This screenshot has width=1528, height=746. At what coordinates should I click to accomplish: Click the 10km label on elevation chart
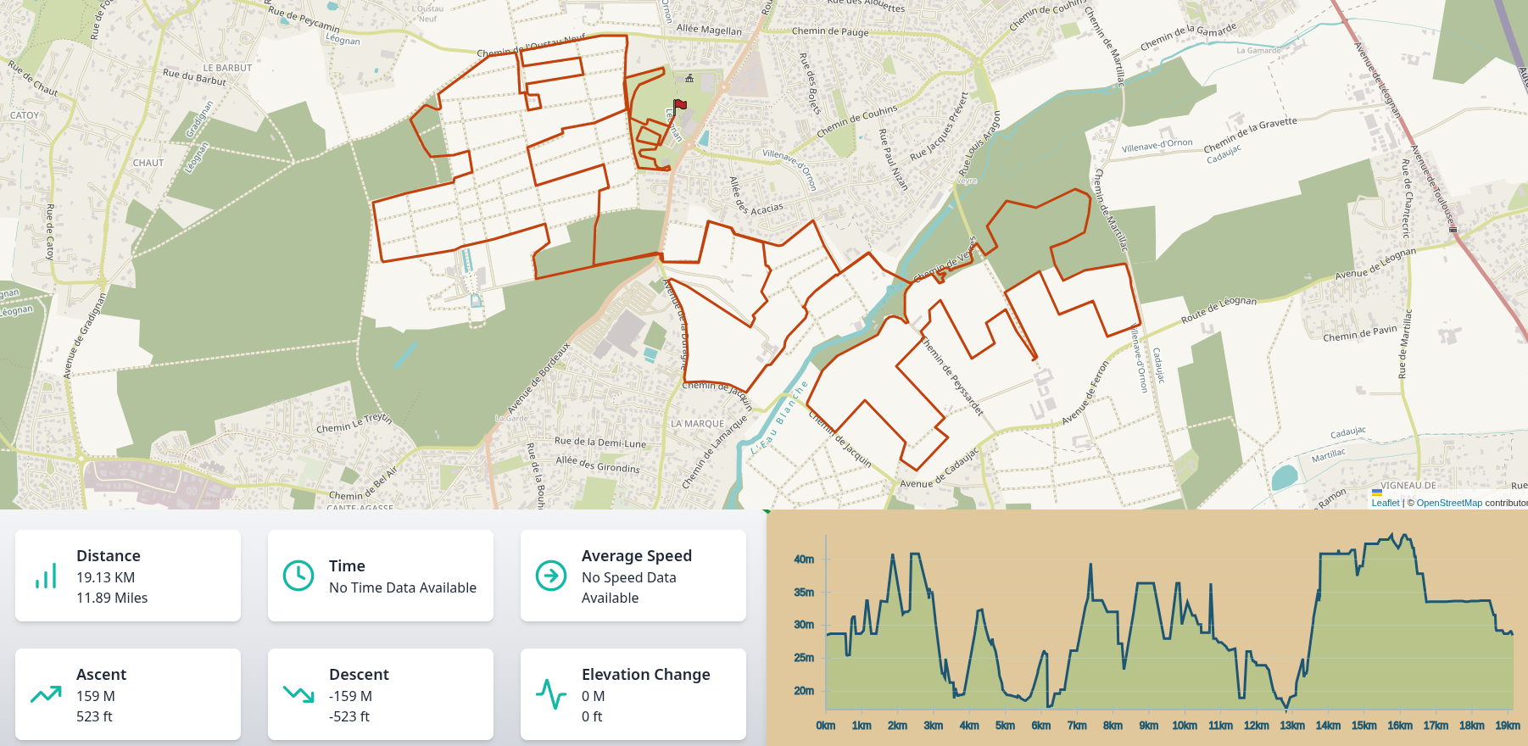coord(1185,726)
